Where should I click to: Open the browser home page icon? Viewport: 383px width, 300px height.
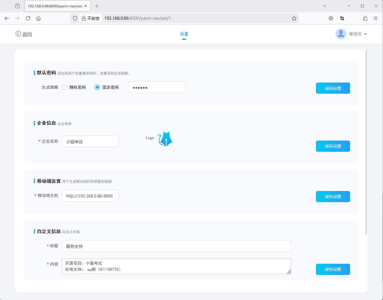point(38,18)
